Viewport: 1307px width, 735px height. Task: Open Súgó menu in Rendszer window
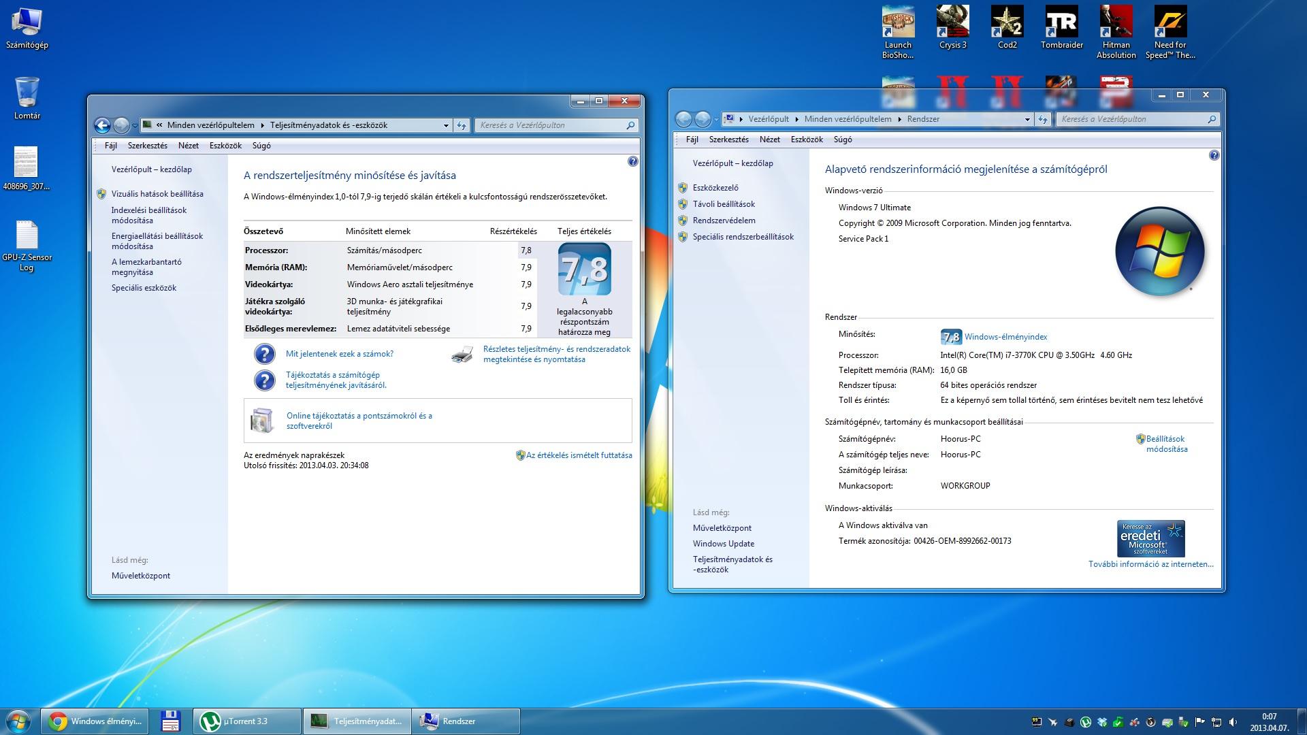click(843, 140)
